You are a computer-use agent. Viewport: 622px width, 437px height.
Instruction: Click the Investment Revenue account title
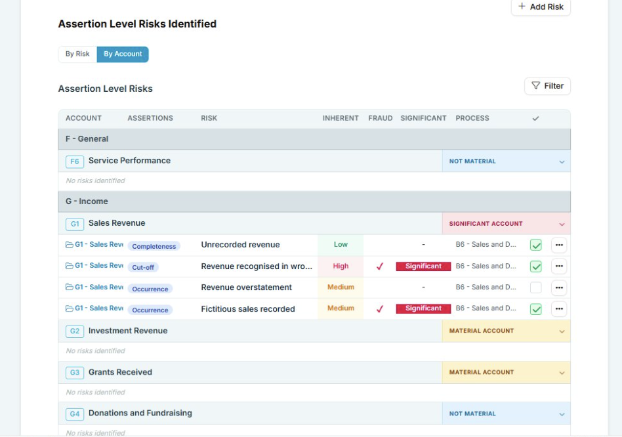point(128,331)
